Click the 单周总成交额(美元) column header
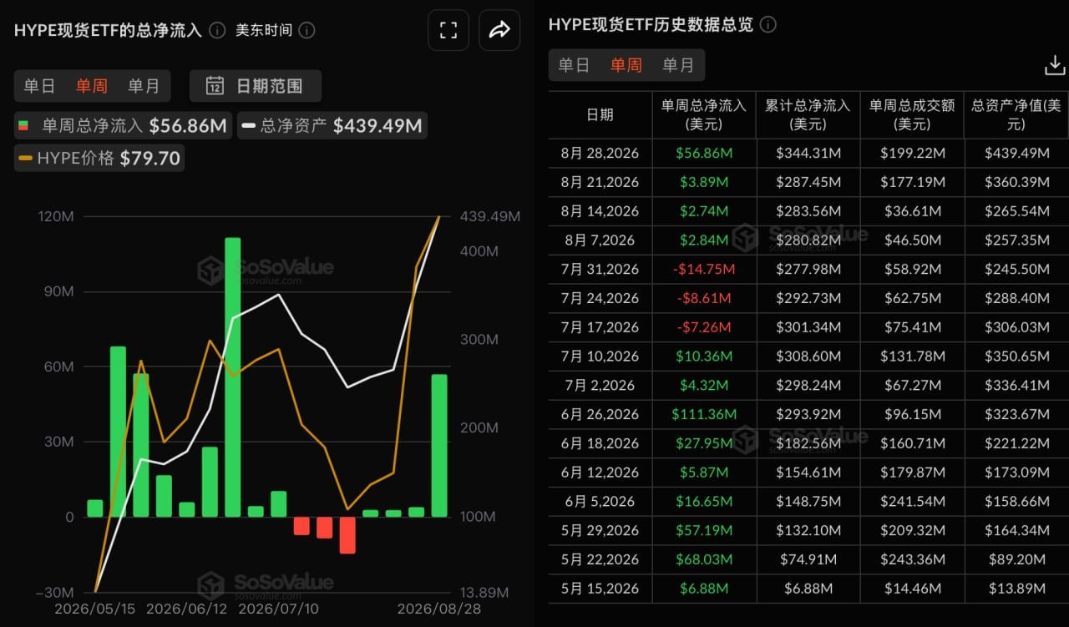This screenshot has height=627, width=1069. click(912, 115)
